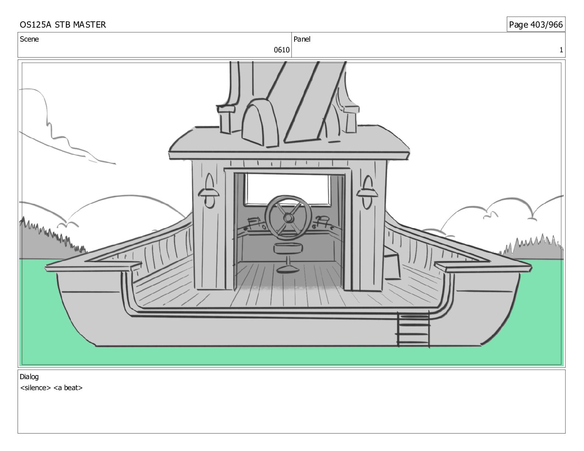Viewport: 584px width, 451px height.
Task: Click the '<silence> <a beat>' dialog text
Action: (51, 388)
